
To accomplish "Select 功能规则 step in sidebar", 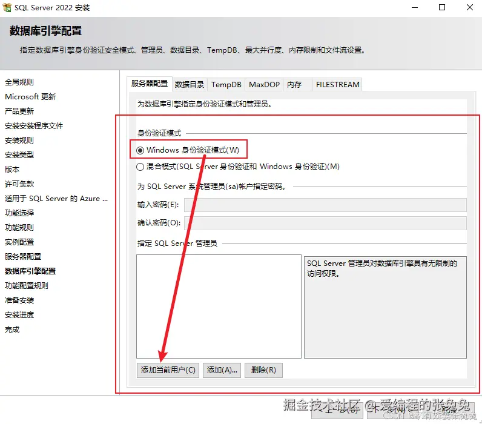I will tap(19, 228).
